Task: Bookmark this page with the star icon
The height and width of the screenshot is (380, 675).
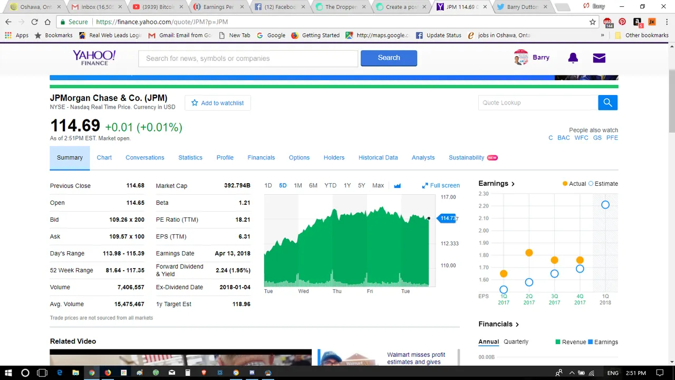Action: (x=593, y=22)
